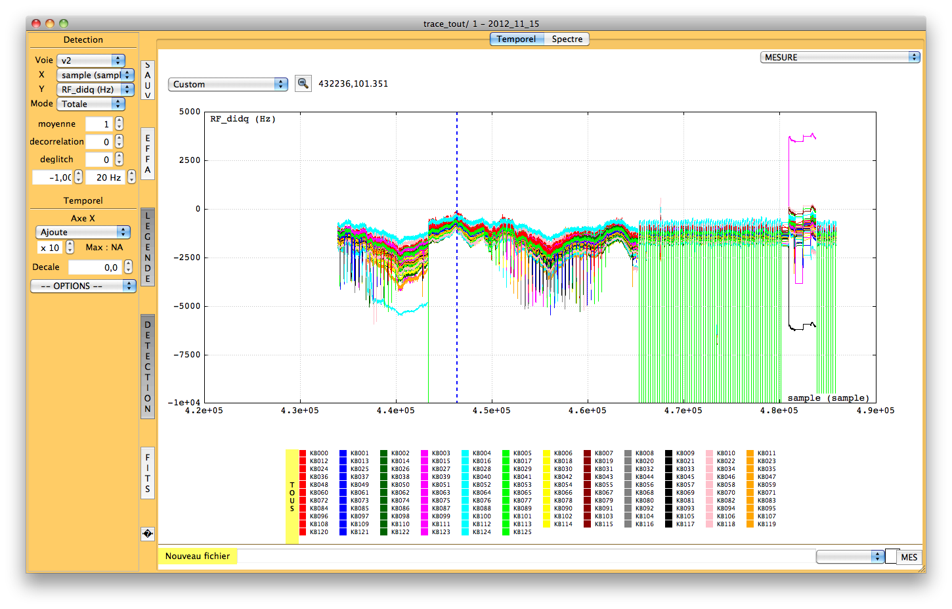Toggle the vertical DETECTION panel button
Screen dimensions: 952x609
pos(148,367)
